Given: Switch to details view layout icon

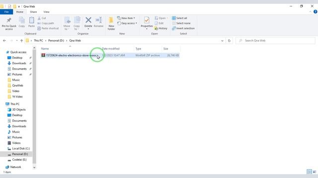Looking at the screenshot, I should (x=309, y=172).
